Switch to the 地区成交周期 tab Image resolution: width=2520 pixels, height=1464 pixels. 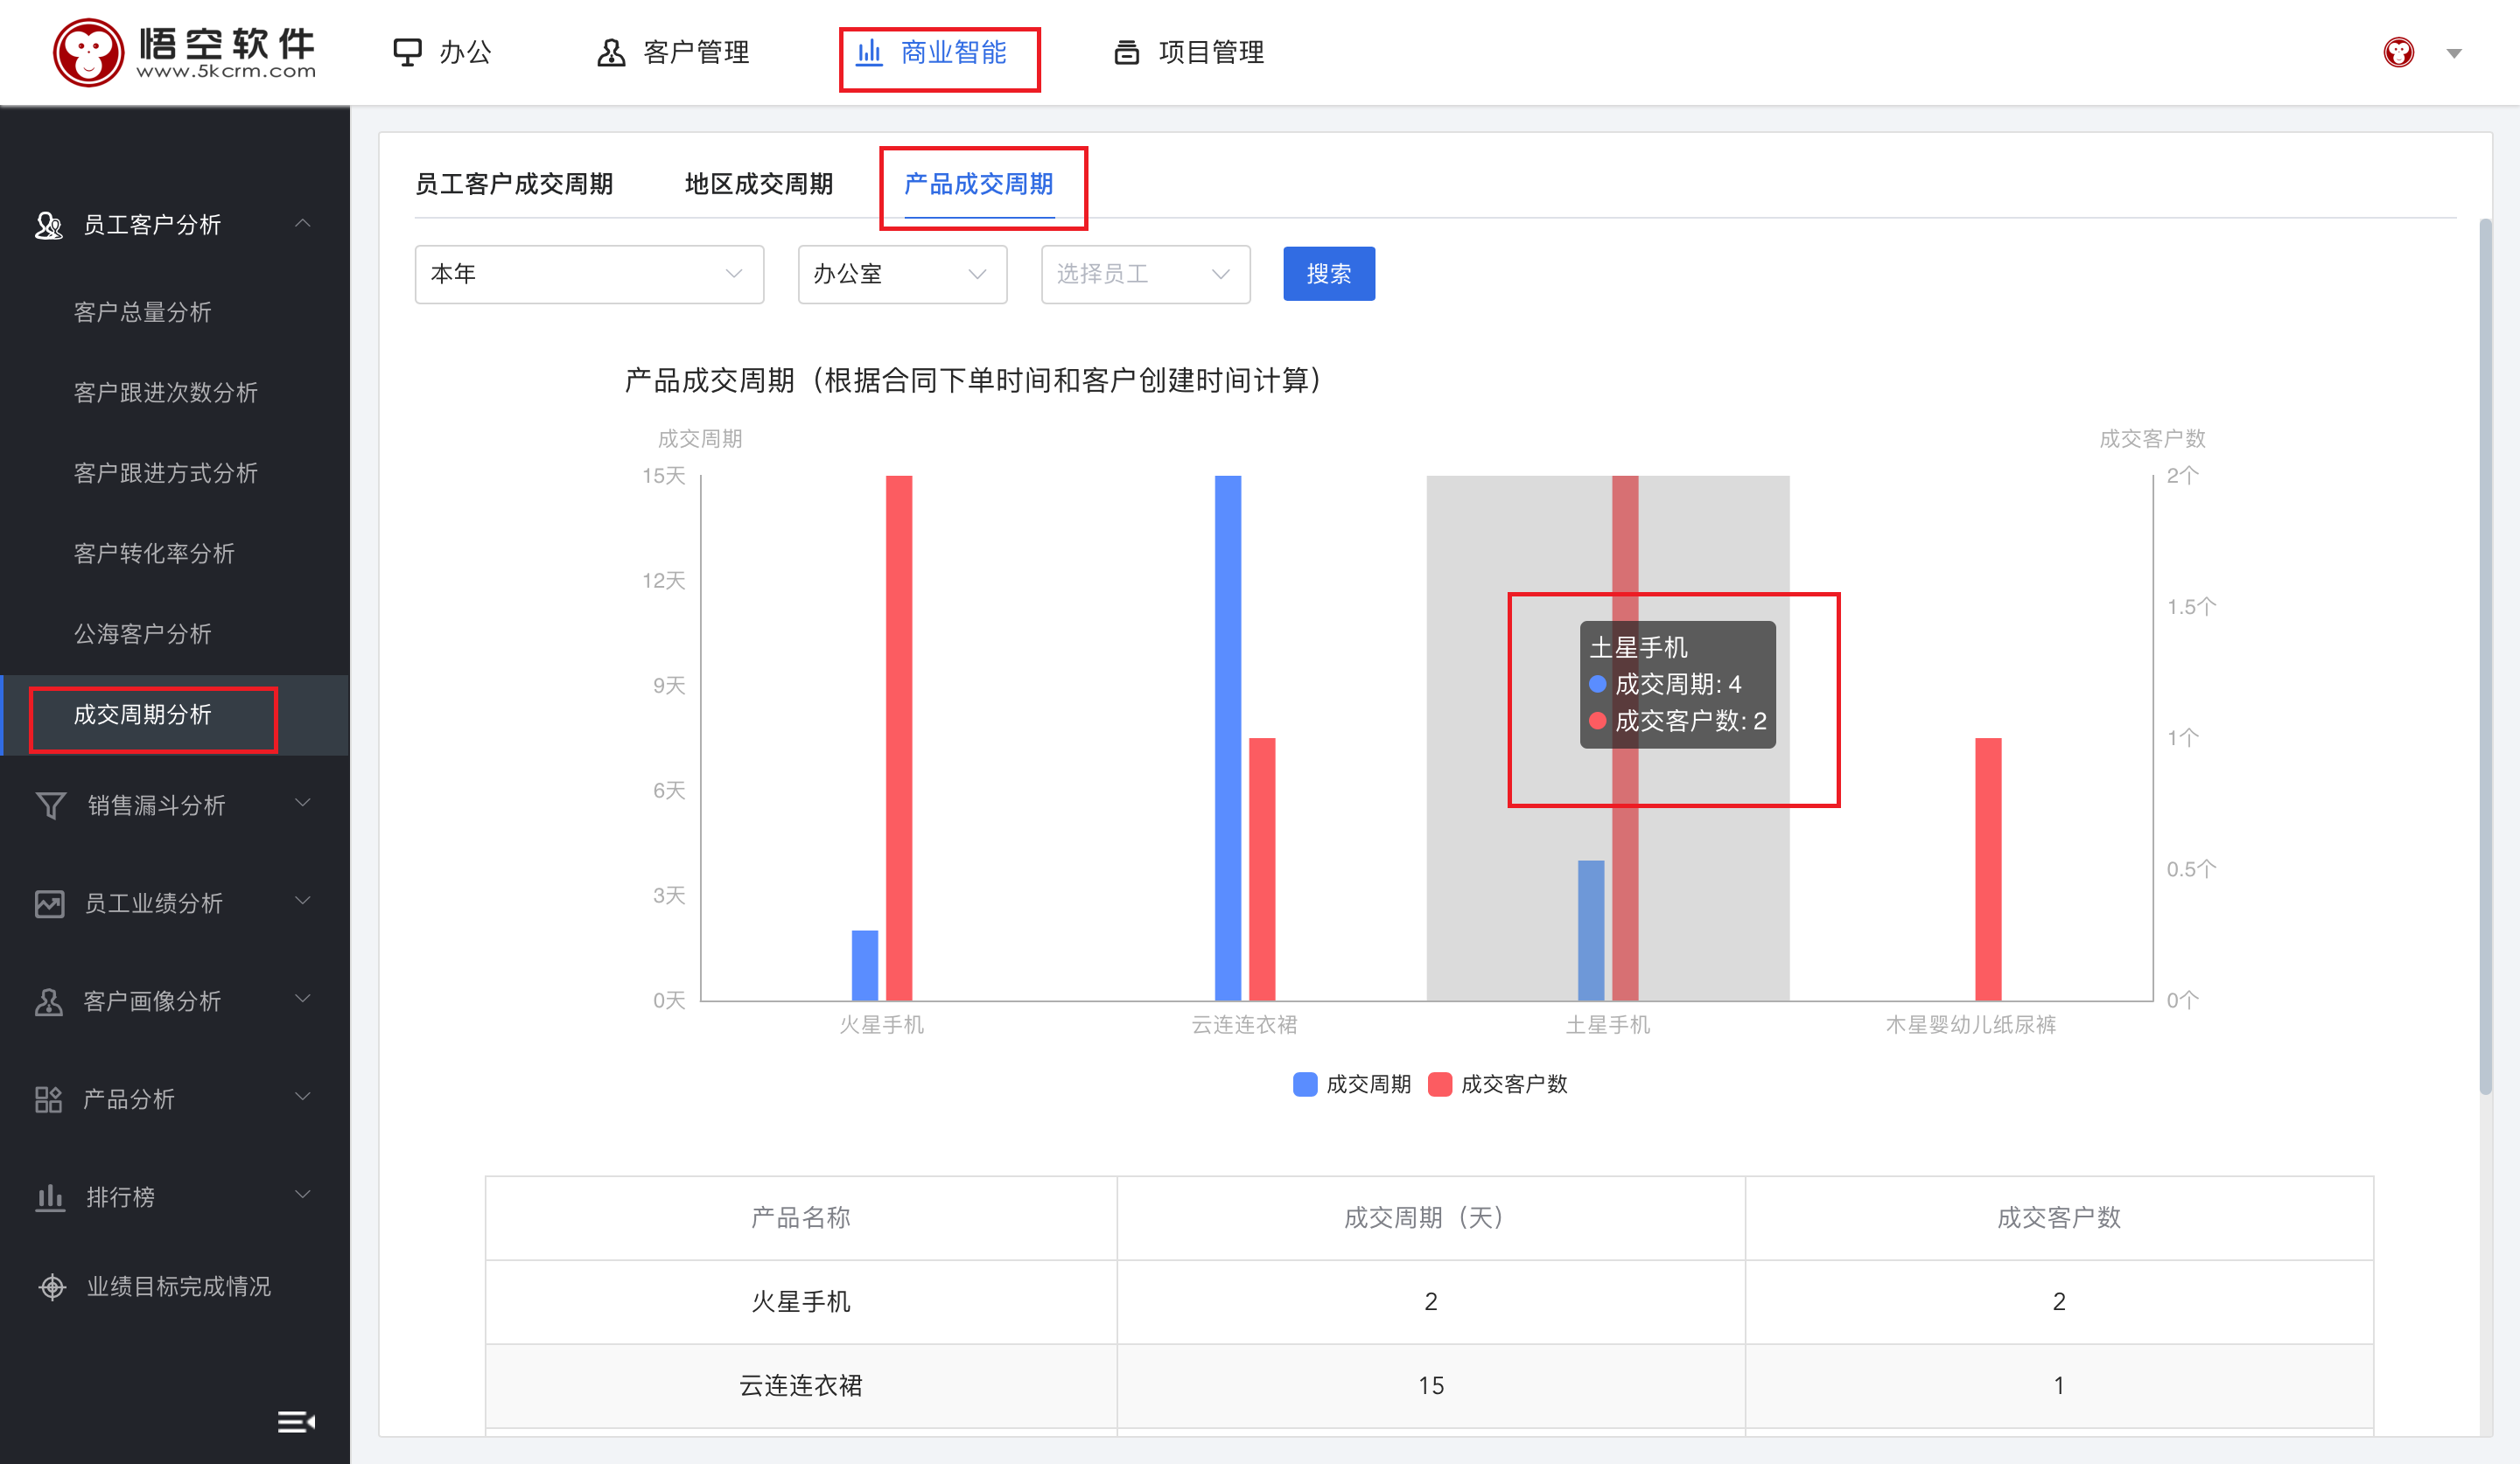(758, 184)
